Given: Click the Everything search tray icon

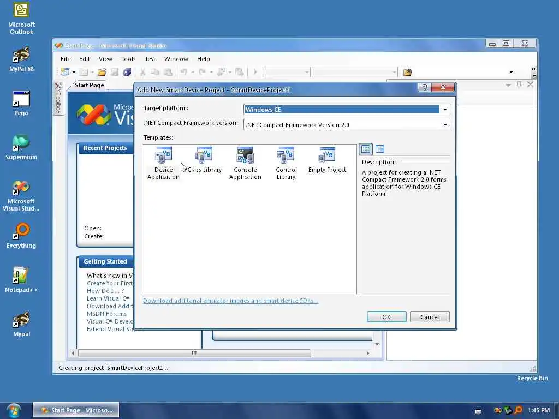Looking at the screenshot, I should click(x=519, y=410).
